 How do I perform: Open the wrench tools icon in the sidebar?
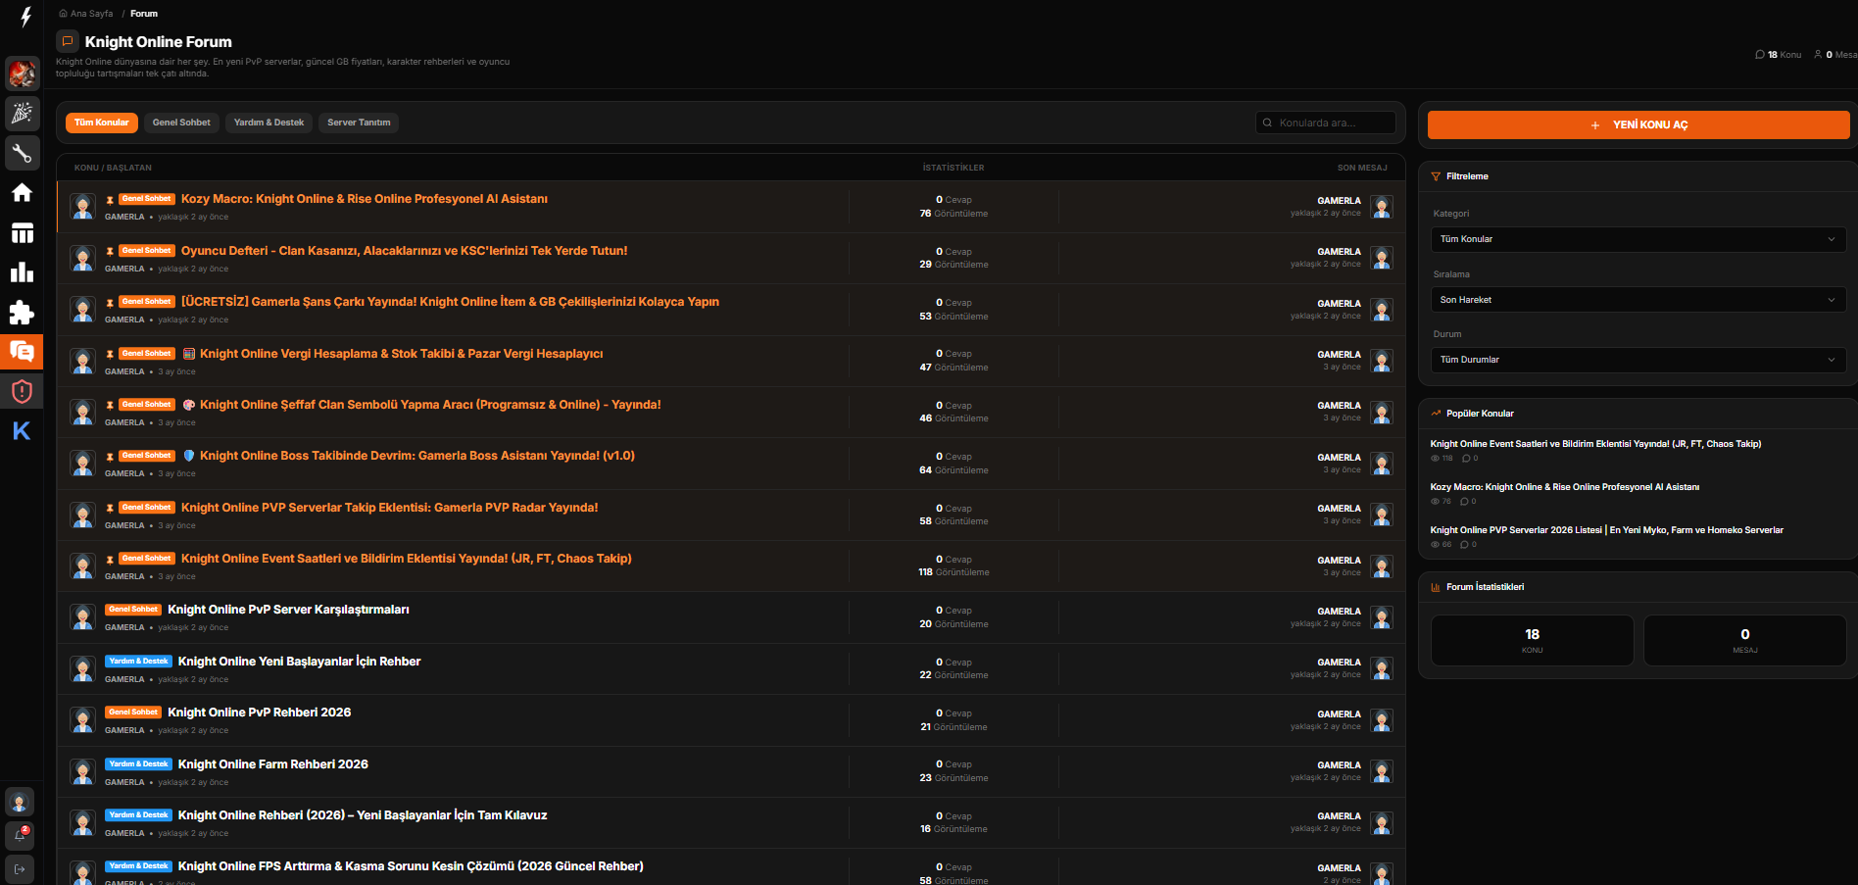point(22,153)
